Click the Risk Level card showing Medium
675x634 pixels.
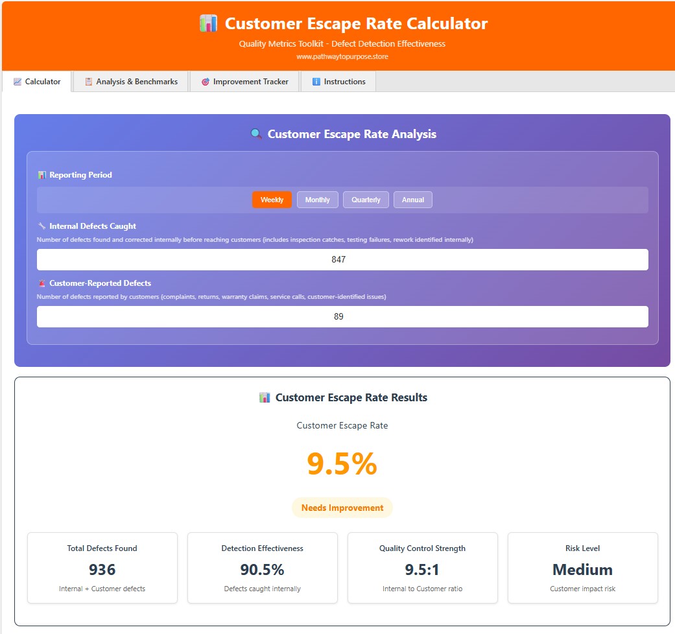pos(582,568)
